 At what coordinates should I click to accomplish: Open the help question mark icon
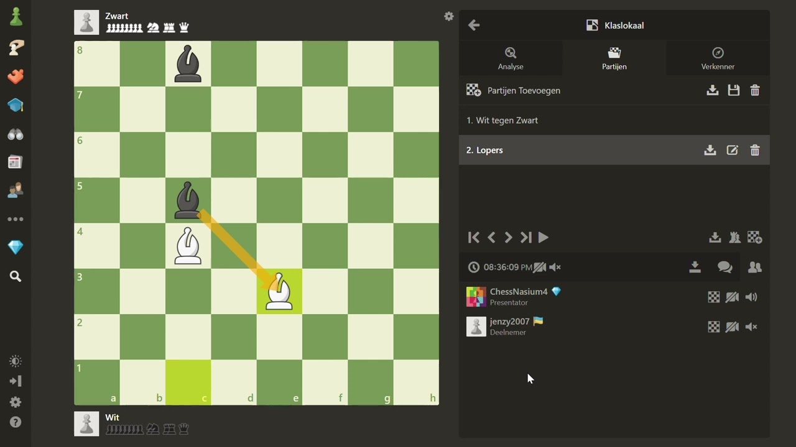click(16, 422)
